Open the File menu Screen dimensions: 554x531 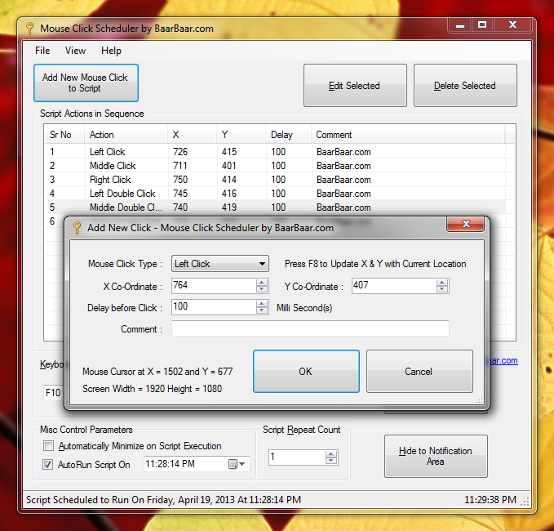click(x=42, y=51)
